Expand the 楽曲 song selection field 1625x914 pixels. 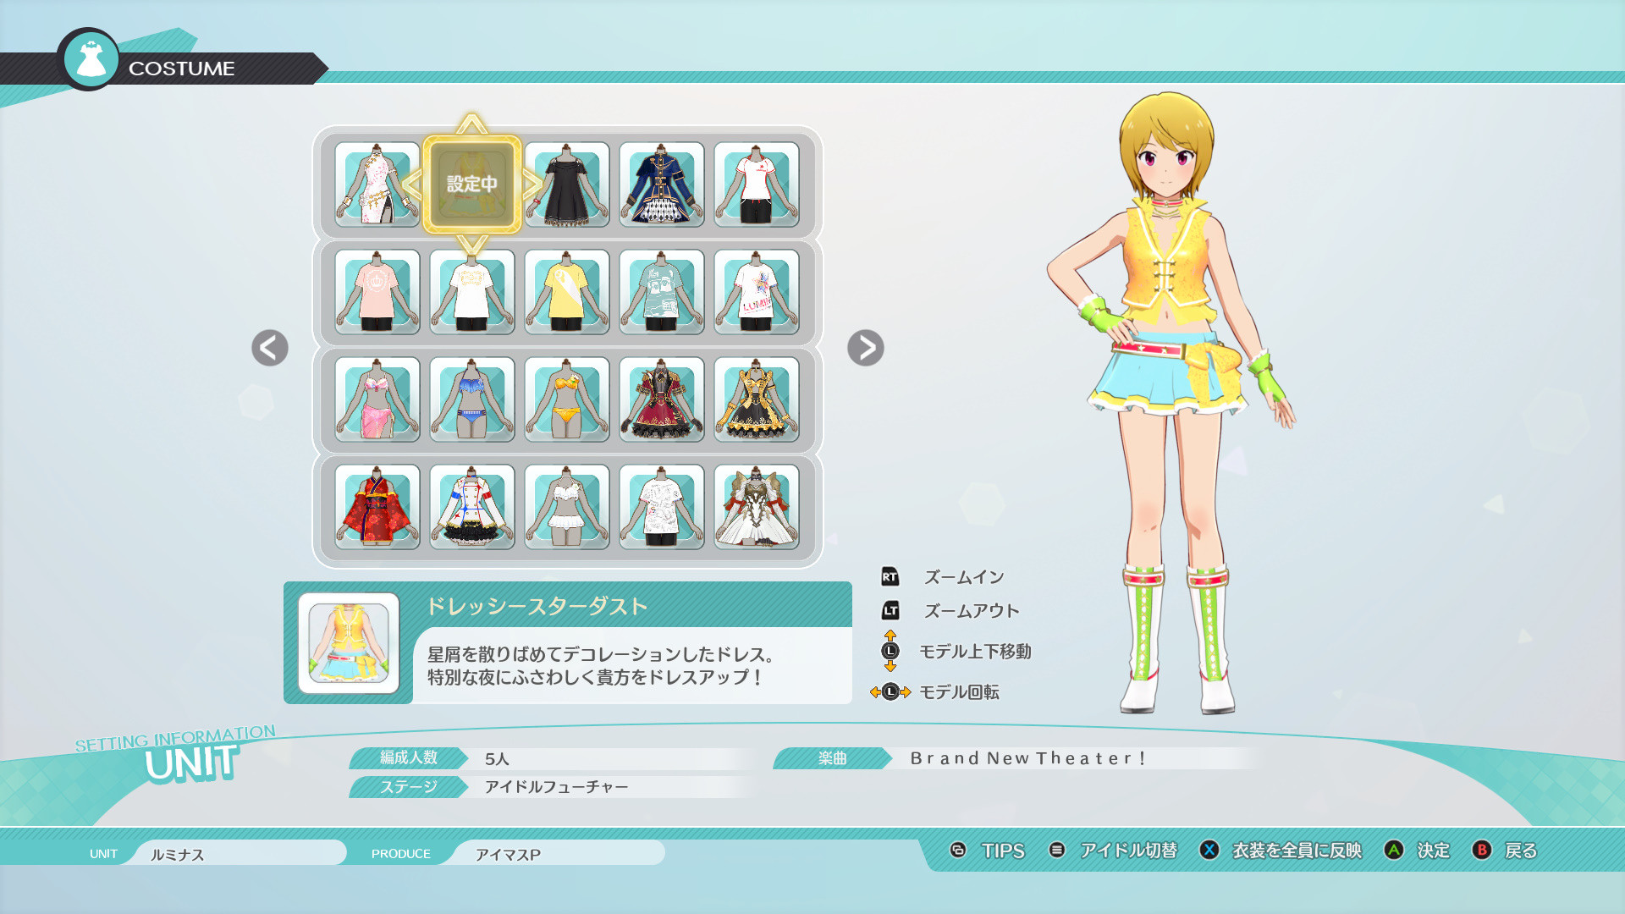point(834,759)
